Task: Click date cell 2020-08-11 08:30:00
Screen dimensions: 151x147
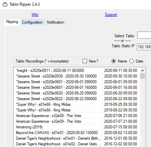Action: [121, 71]
